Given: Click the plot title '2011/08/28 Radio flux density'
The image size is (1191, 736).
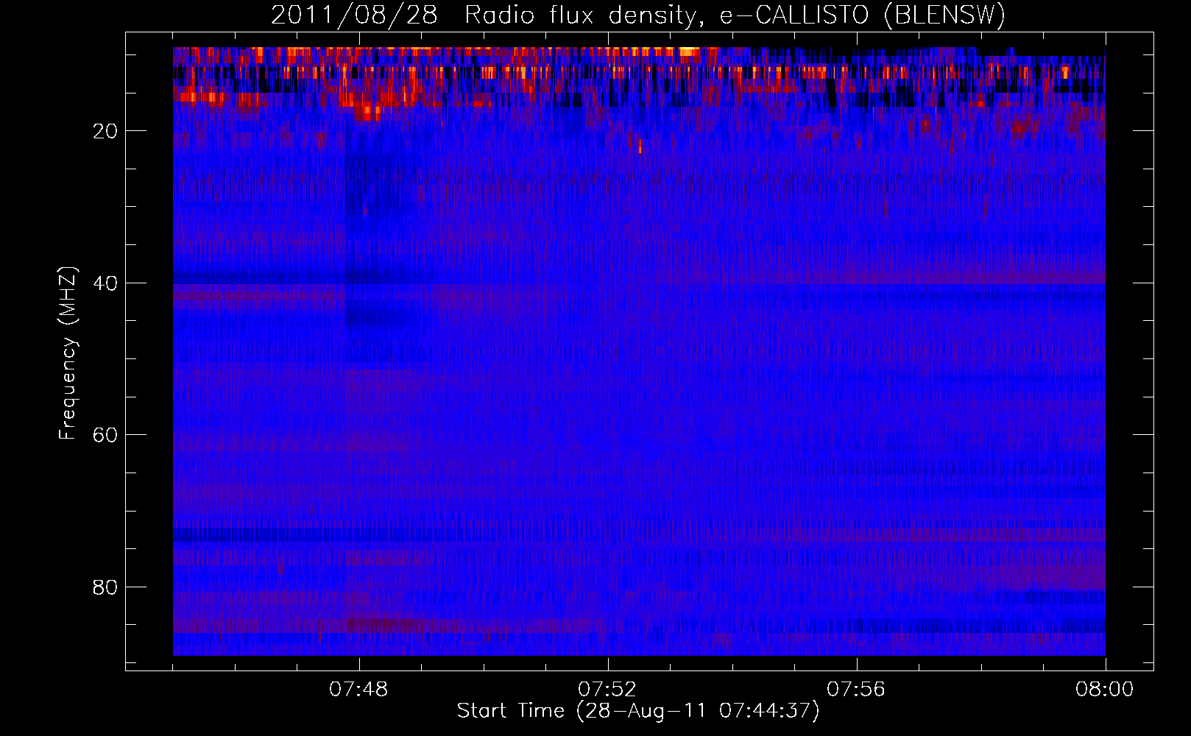Looking at the screenshot, I should (638, 15).
